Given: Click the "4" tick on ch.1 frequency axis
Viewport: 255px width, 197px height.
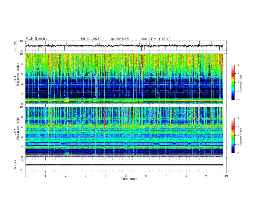Looking at the screenshot, I should point(22,84).
